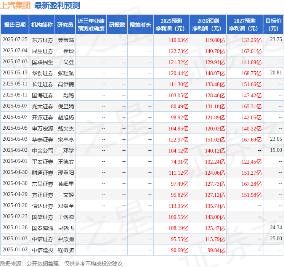Click the 近三年业绩预测准确度 header

[x=91, y=25]
